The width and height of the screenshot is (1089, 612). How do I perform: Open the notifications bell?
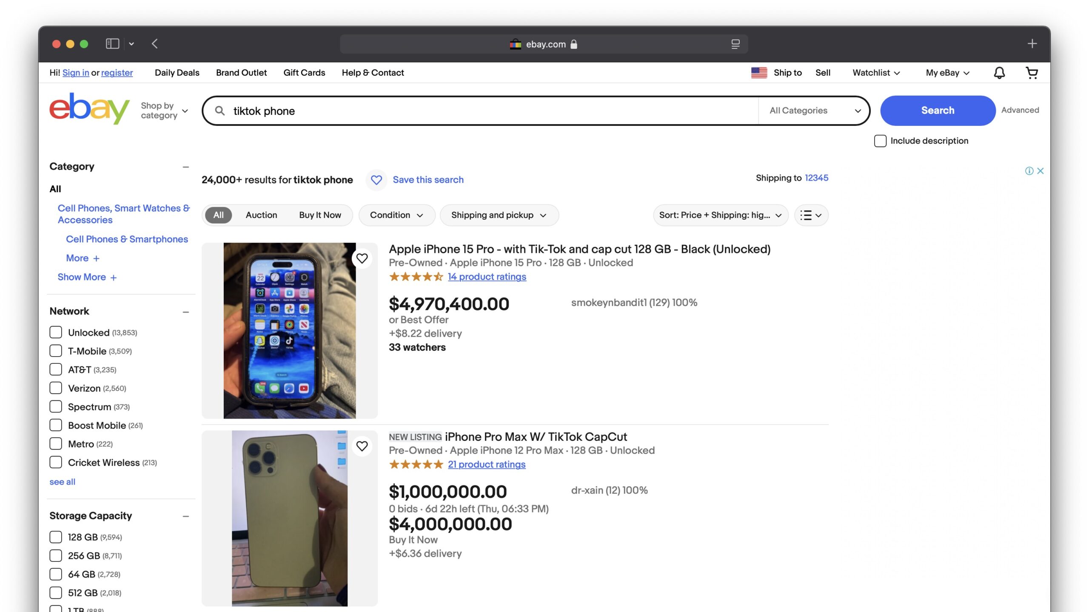(x=999, y=73)
